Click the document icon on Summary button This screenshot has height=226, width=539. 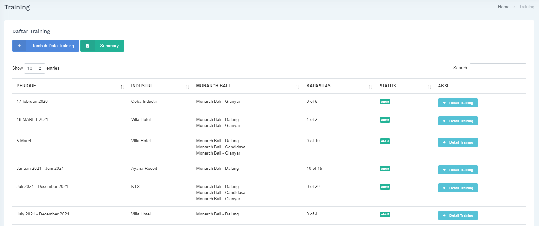(x=88, y=46)
